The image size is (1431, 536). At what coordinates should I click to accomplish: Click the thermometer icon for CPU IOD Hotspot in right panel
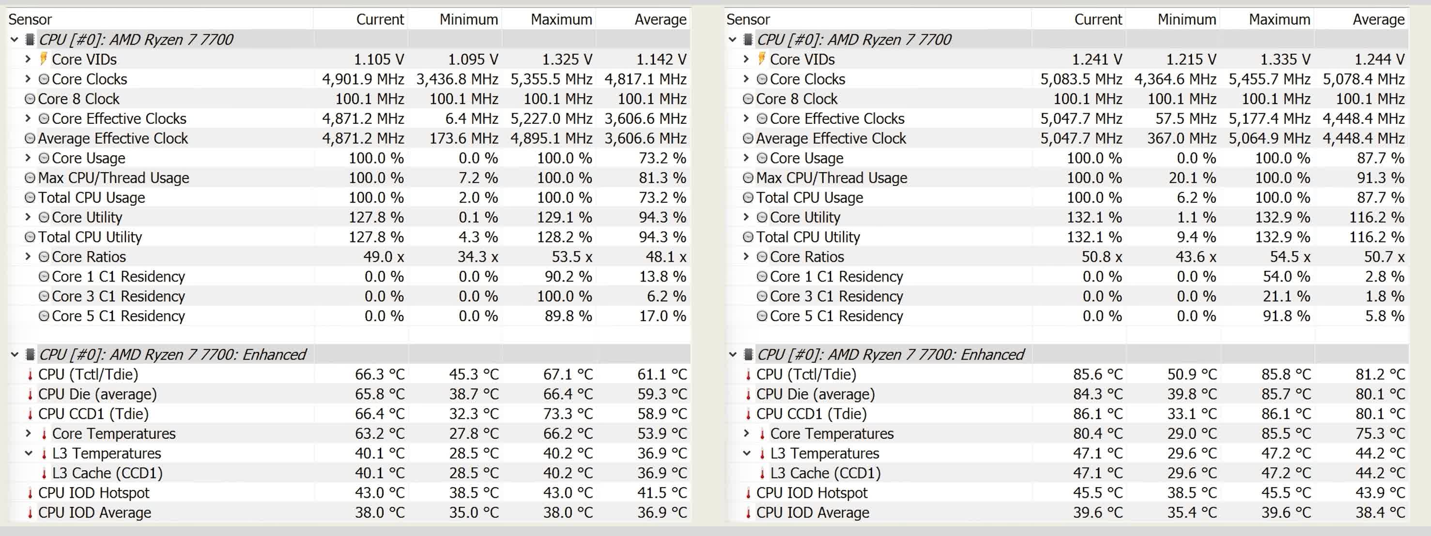point(748,493)
